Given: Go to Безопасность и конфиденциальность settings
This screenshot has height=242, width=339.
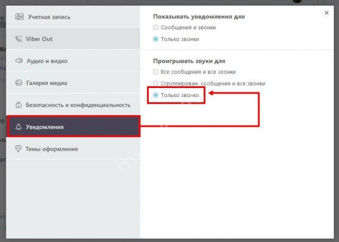Looking at the screenshot, I should tap(73, 105).
